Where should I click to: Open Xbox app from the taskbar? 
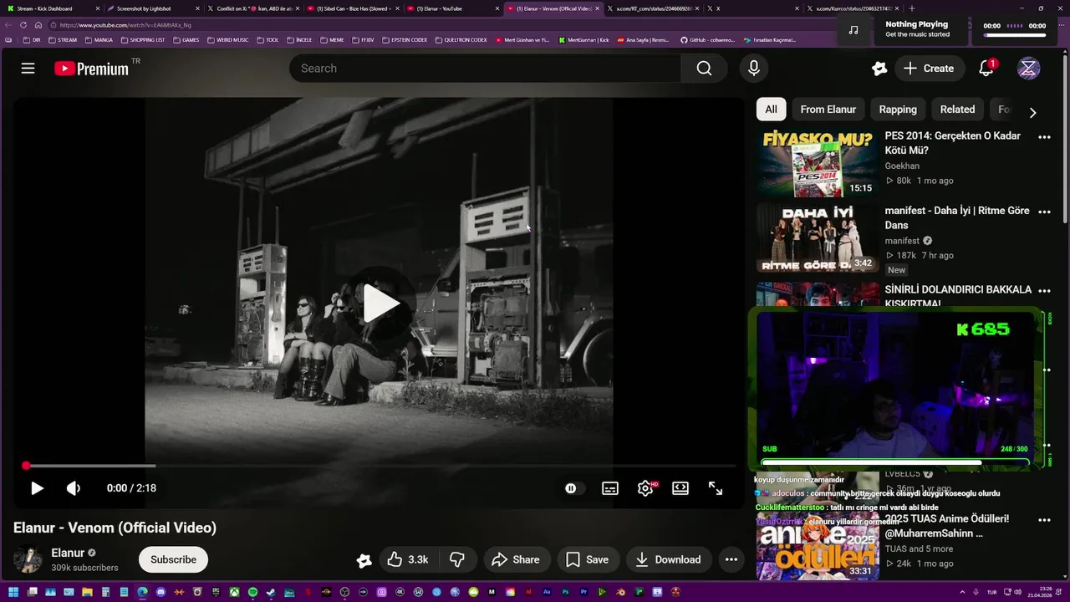(x=234, y=592)
